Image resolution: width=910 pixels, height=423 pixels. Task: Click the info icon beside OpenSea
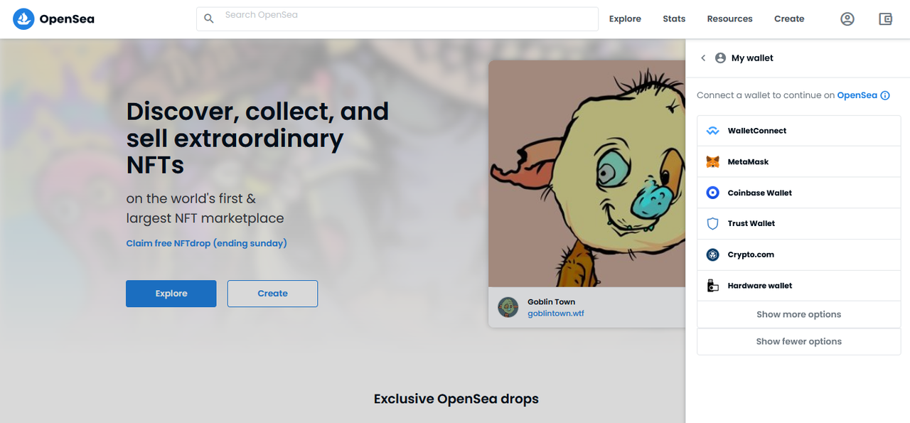(885, 95)
